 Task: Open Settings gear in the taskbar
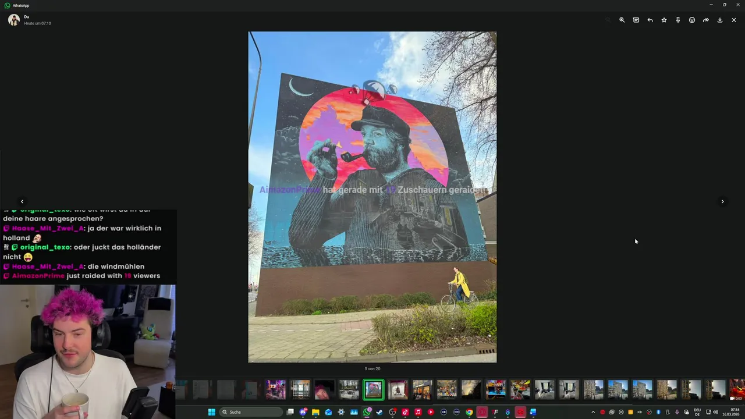point(341,412)
